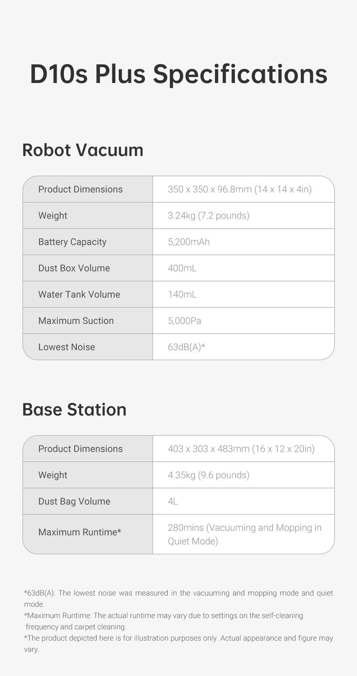Screen dimensions: 357x676
Task: Select the 5,000Pa value
Action: coord(184,321)
